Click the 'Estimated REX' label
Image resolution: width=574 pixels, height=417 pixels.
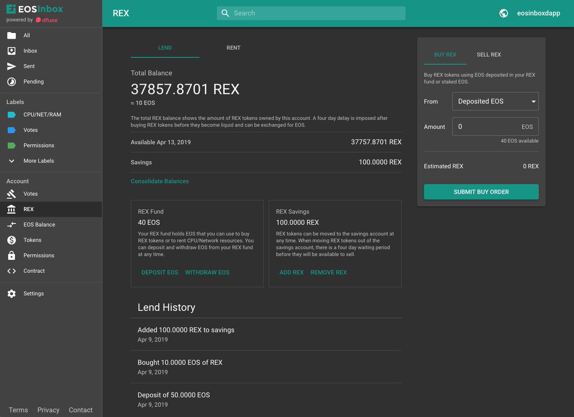click(x=443, y=166)
